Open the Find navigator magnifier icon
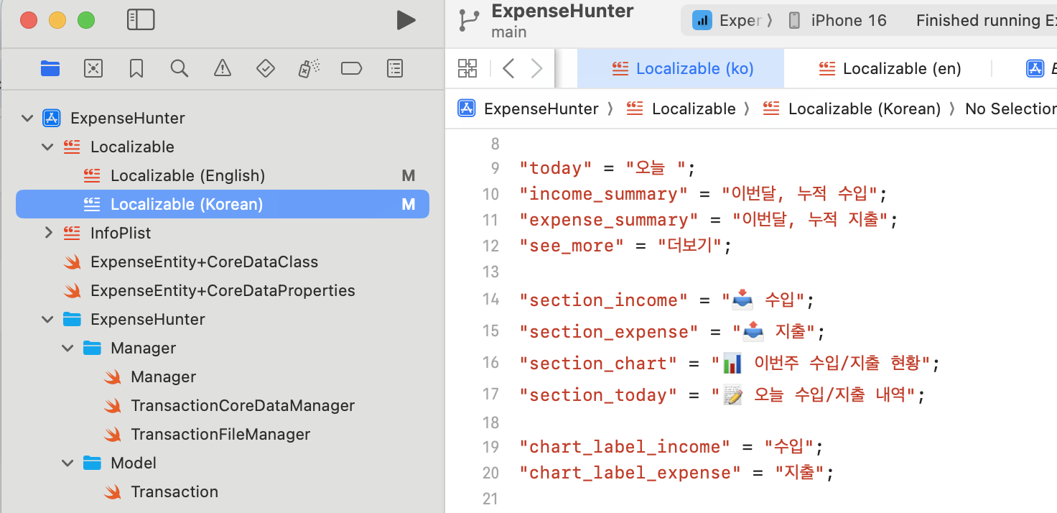The height and width of the screenshot is (513, 1057). (180, 68)
